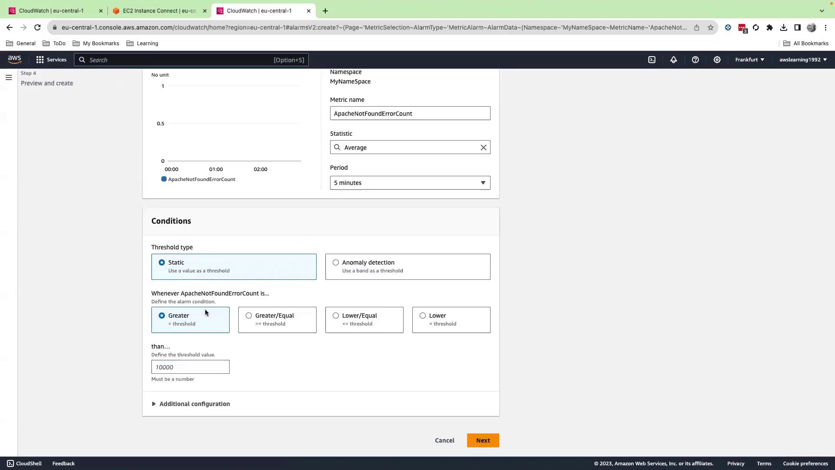
Task: Open the Services grid menu
Action: point(51,60)
